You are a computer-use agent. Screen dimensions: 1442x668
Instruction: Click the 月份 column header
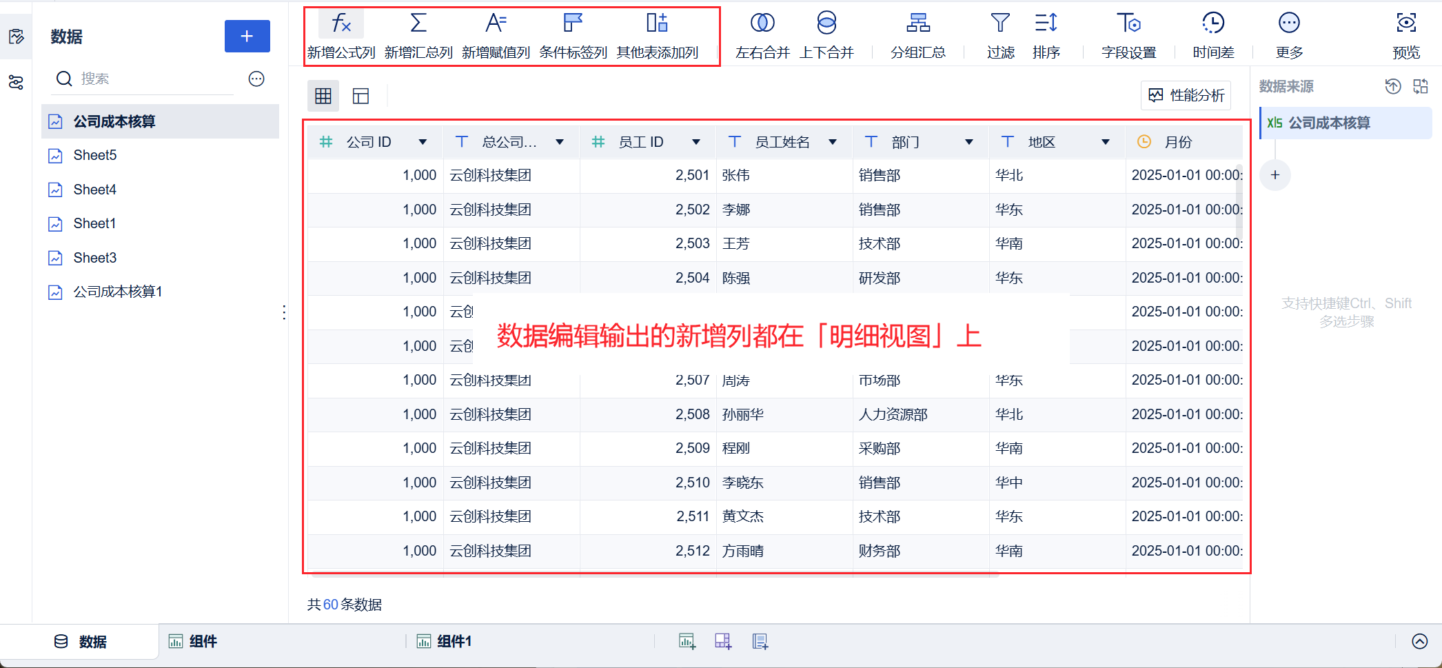point(1184,142)
